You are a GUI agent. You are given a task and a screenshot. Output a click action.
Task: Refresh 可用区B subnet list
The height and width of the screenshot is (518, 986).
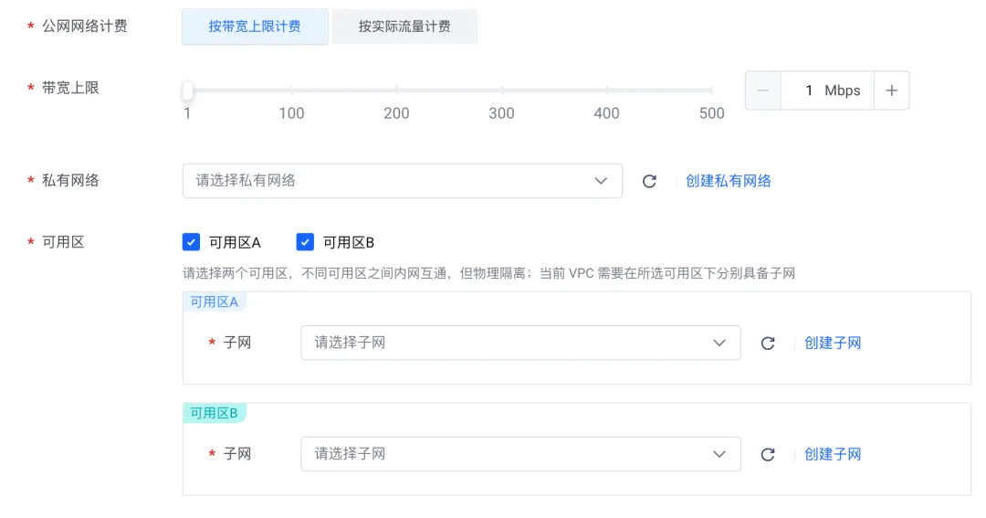click(768, 454)
